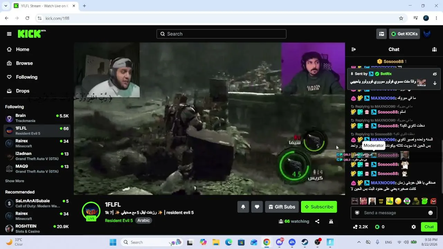This screenshot has width=443, height=249.
Task: Click the Gift Subs button
Action: click(282, 207)
